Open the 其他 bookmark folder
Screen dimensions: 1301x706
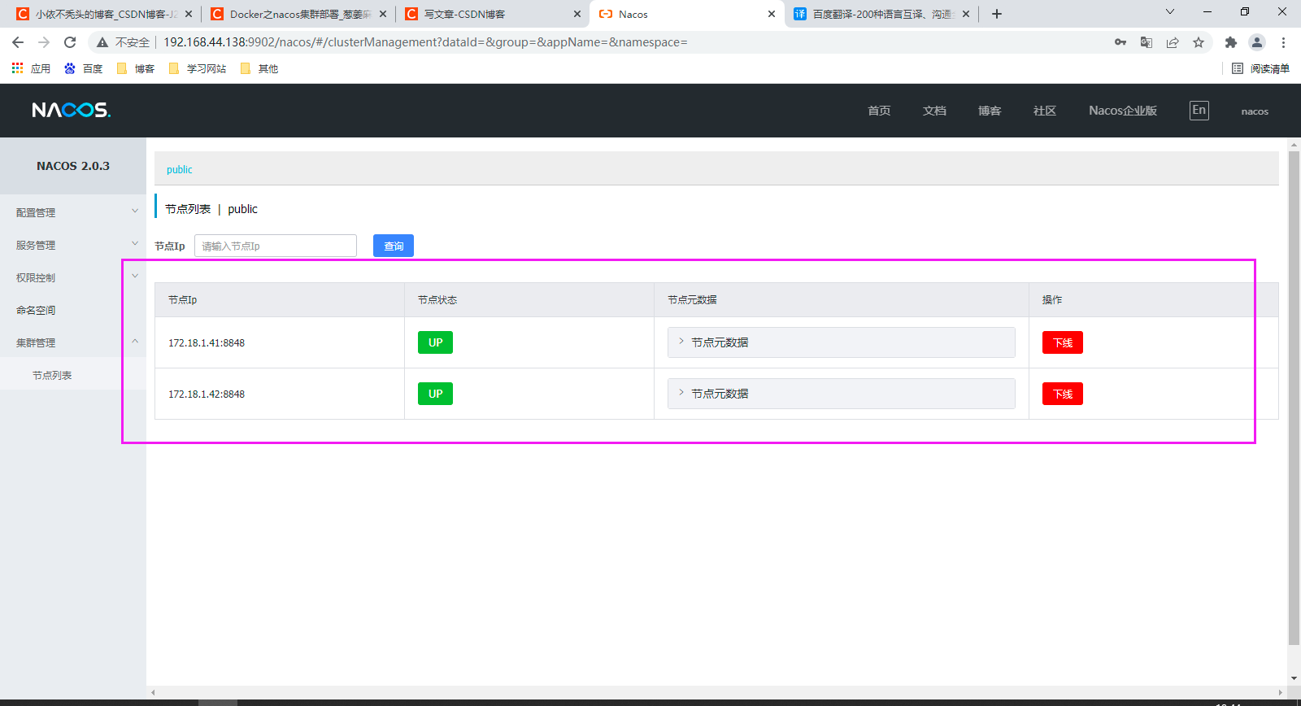coord(259,68)
